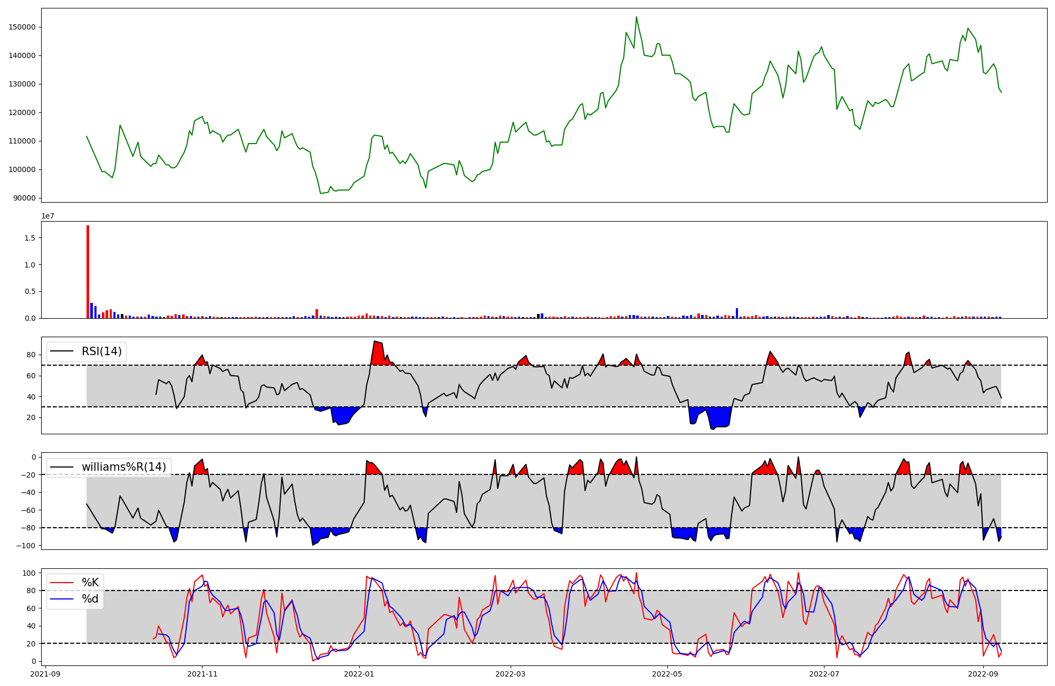The width and height of the screenshot is (1055, 686).
Task: Click the 2021-09 x-axis date label
Action: (x=45, y=674)
